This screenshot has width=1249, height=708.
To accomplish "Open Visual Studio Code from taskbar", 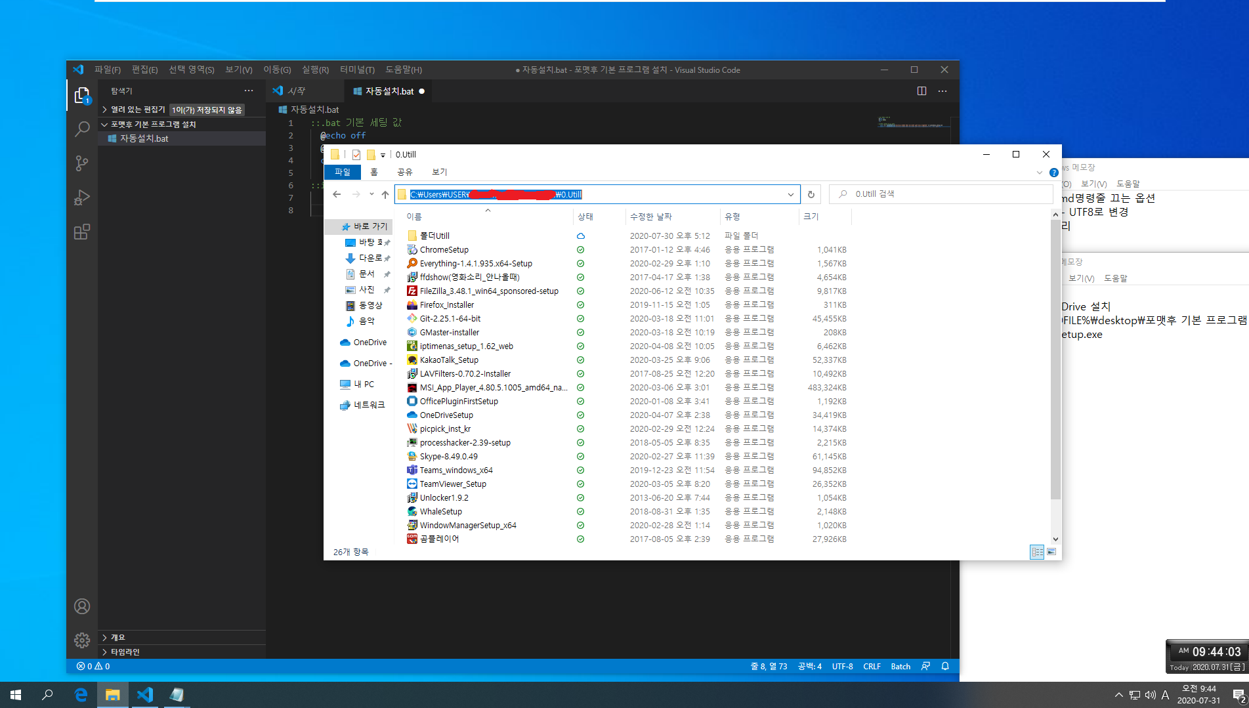I will [145, 694].
